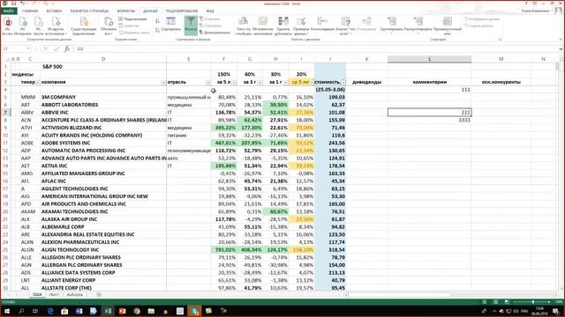Viewport: 565px width, 317px height.
Task: Toggle the Filter (Фильтр) button
Action: tap(191, 26)
